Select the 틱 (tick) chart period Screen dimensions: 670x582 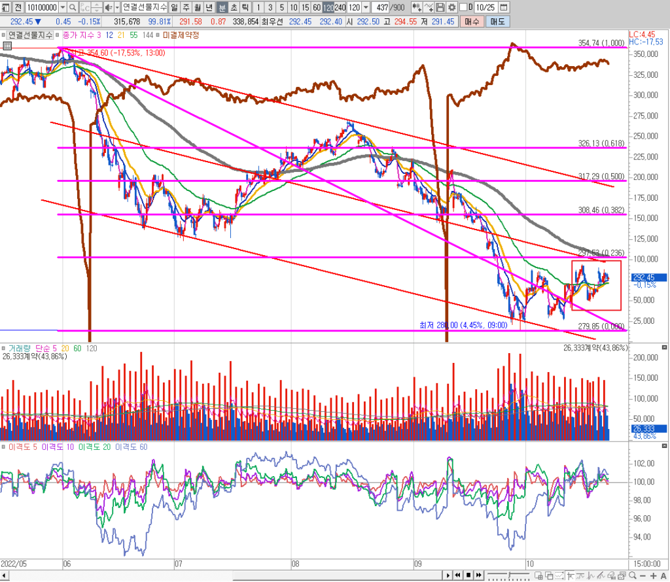tap(244, 7)
